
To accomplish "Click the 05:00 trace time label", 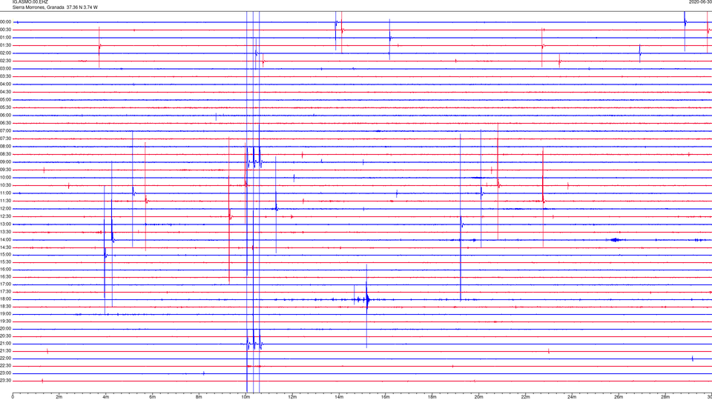I will [5, 100].
